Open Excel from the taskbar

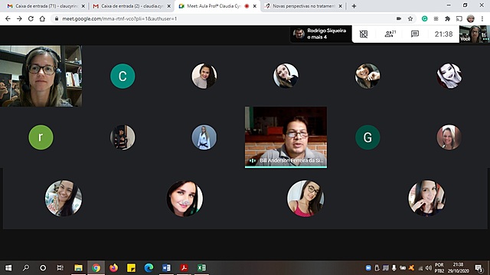click(201, 268)
